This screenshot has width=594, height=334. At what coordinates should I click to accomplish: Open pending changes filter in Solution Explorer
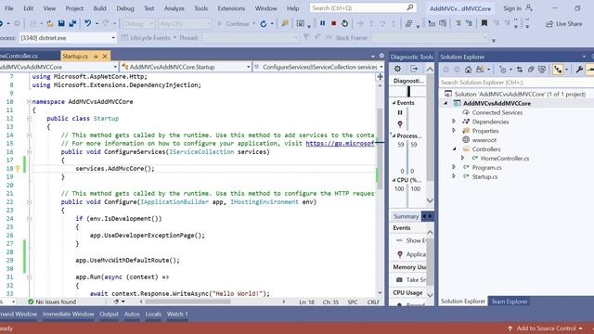pos(503,70)
